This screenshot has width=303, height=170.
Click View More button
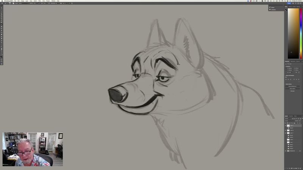coord(292,91)
